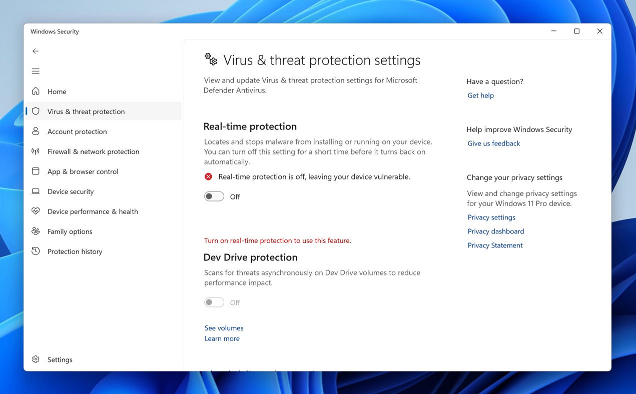Click the Device security laptop icon

click(x=36, y=191)
